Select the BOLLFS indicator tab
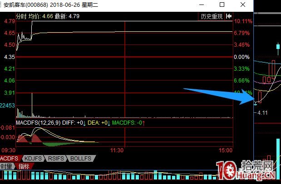This screenshot has width=281, height=184. 81,159
